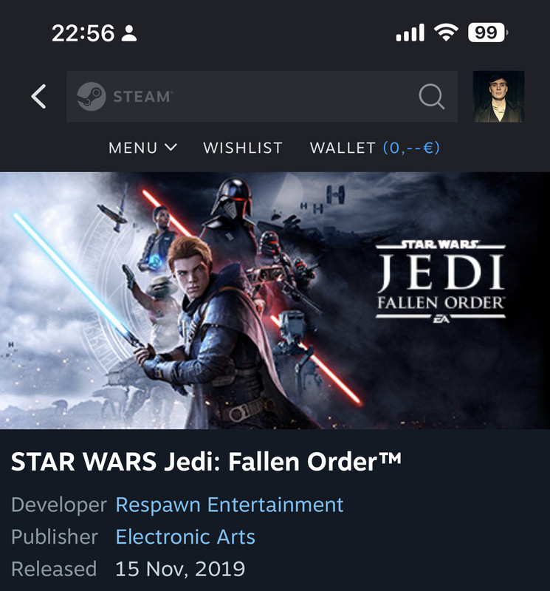Image resolution: width=550 pixels, height=591 pixels.
Task: Tap the Steam logo icon
Action: point(91,97)
